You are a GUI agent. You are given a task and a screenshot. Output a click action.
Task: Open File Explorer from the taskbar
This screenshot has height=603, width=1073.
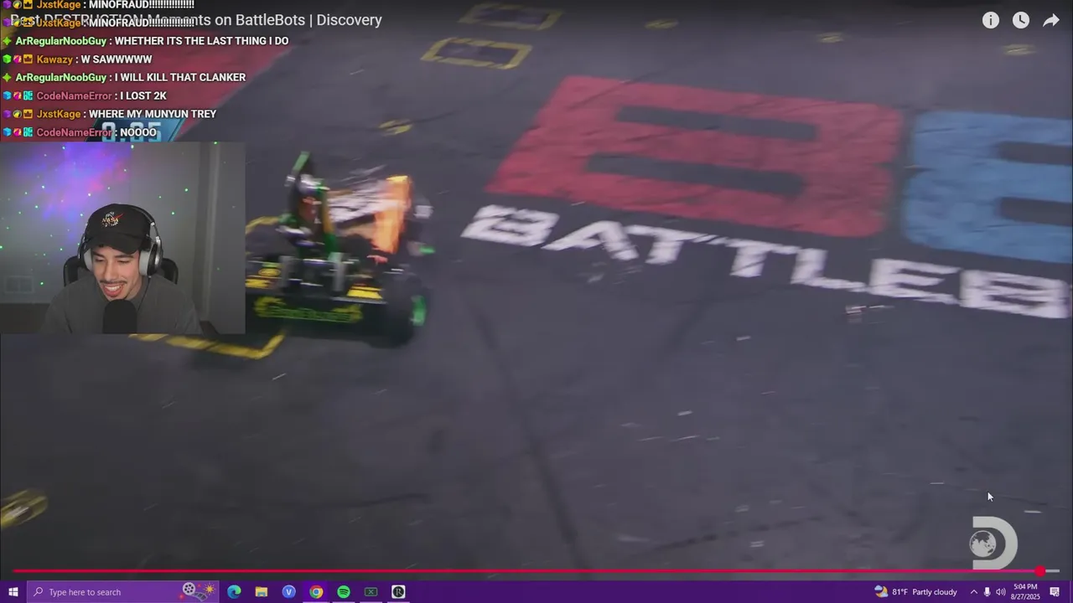click(262, 592)
